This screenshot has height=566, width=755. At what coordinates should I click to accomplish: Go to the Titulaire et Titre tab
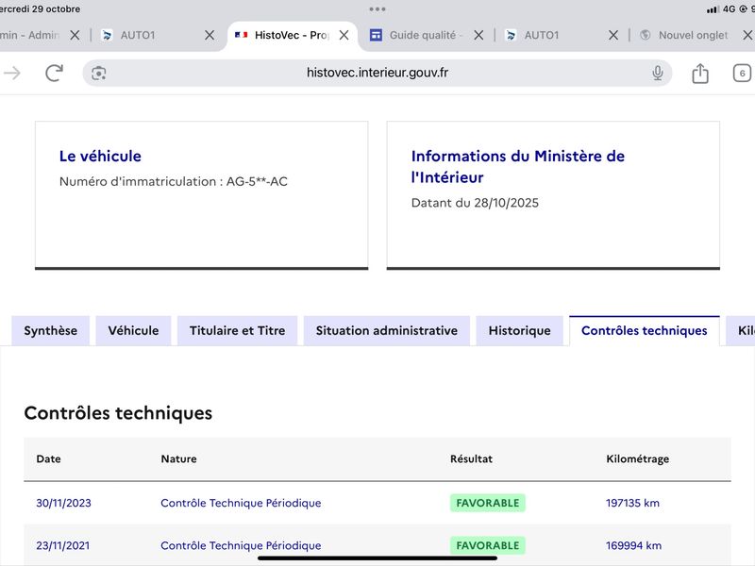[x=237, y=331]
